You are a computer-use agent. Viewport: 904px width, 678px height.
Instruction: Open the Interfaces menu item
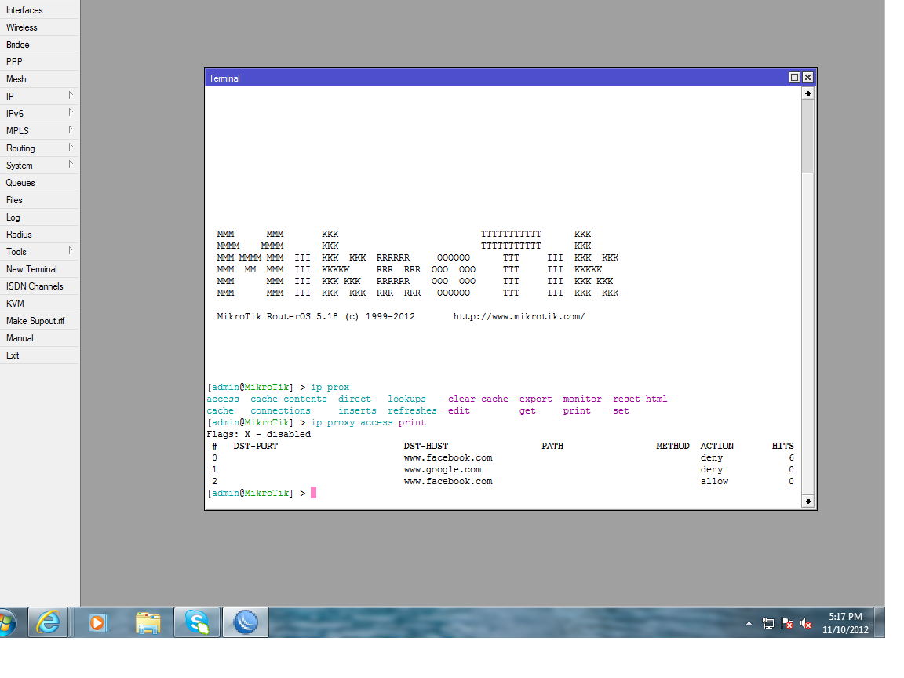pos(24,10)
